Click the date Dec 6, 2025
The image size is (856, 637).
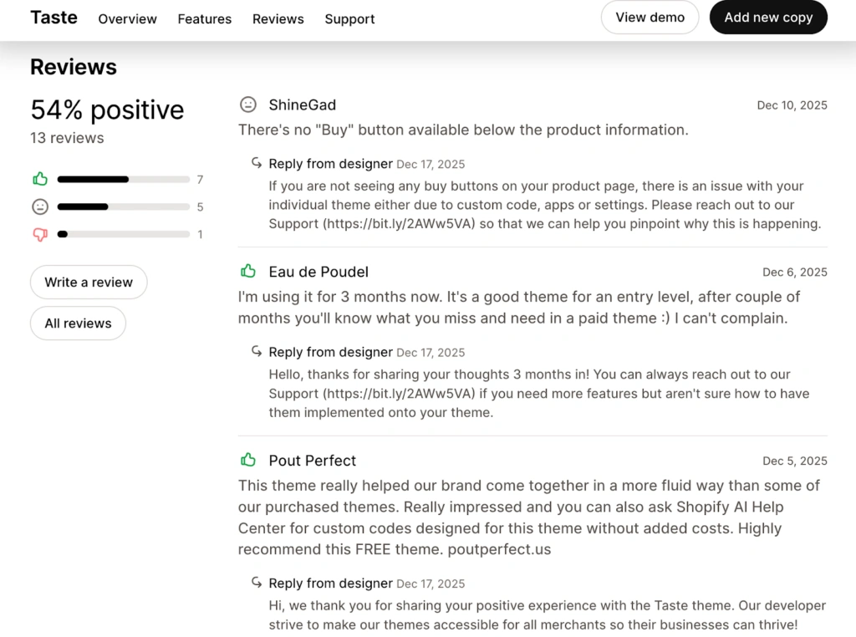coord(794,273)
